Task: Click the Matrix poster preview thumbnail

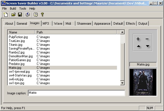Action: (143, 82)
